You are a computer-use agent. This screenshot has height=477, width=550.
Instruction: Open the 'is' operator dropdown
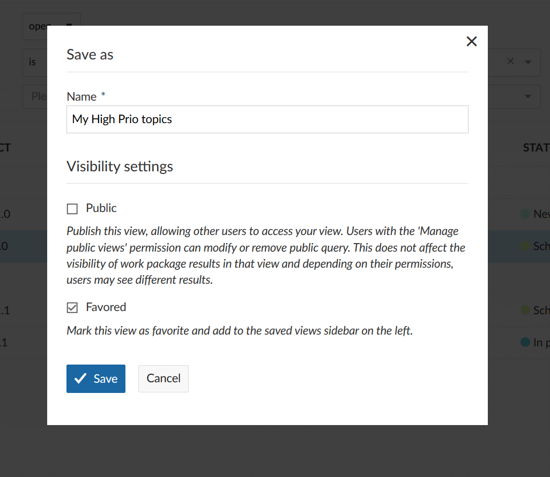tap(34, 62)
